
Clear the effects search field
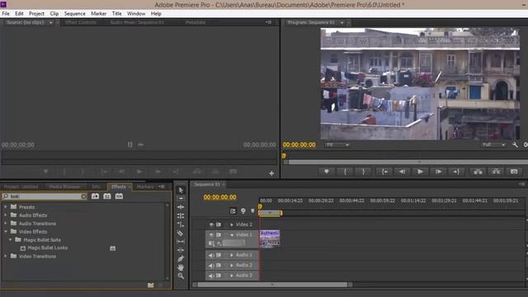(x=83, y=196)
